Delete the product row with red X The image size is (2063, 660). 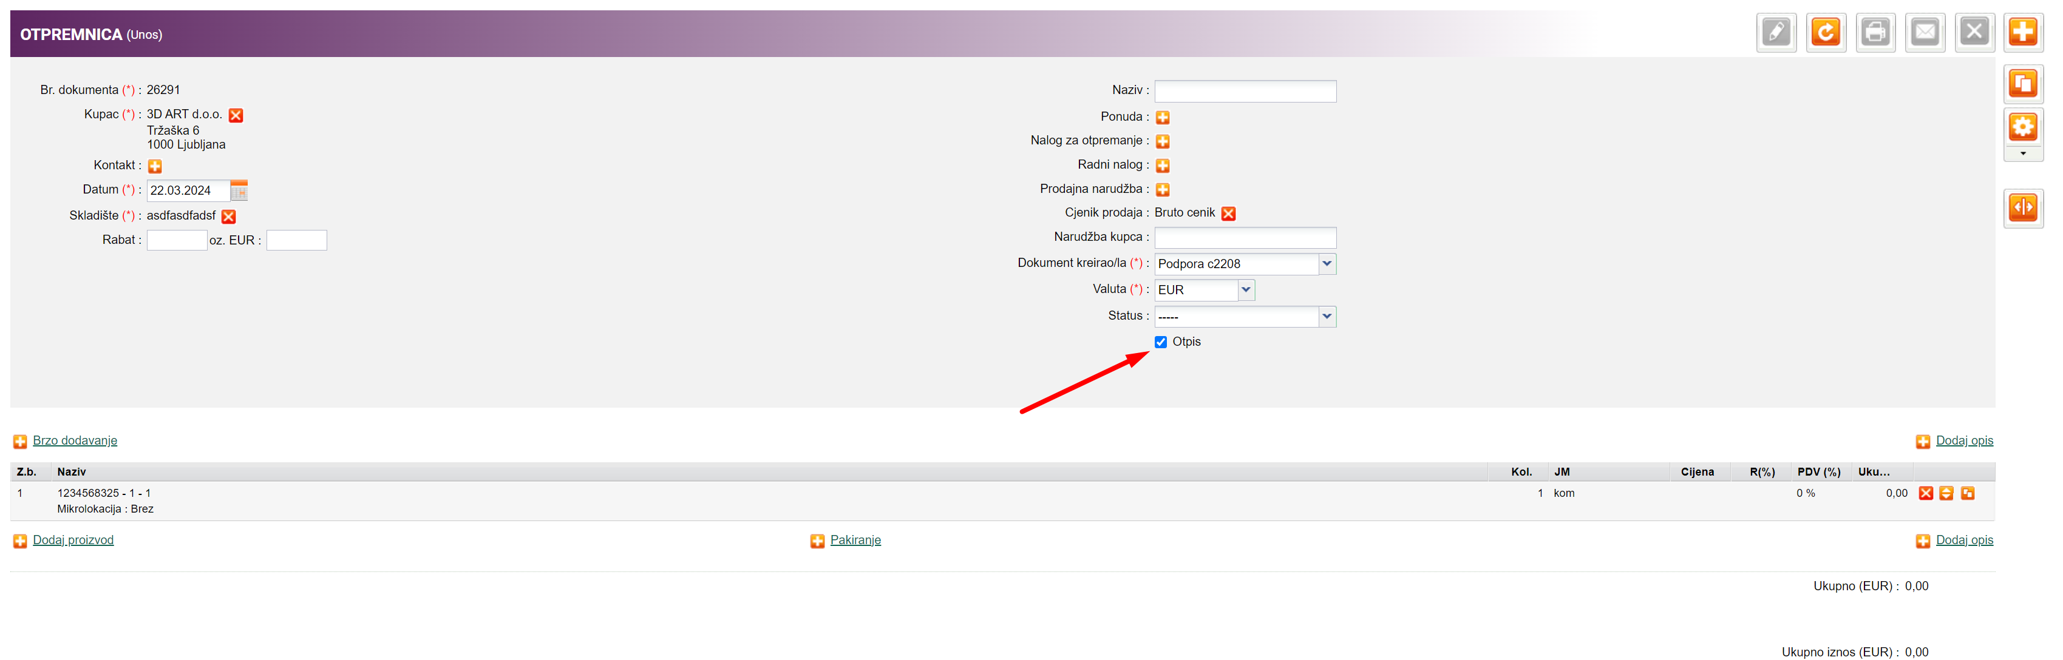pos(1925,494)
